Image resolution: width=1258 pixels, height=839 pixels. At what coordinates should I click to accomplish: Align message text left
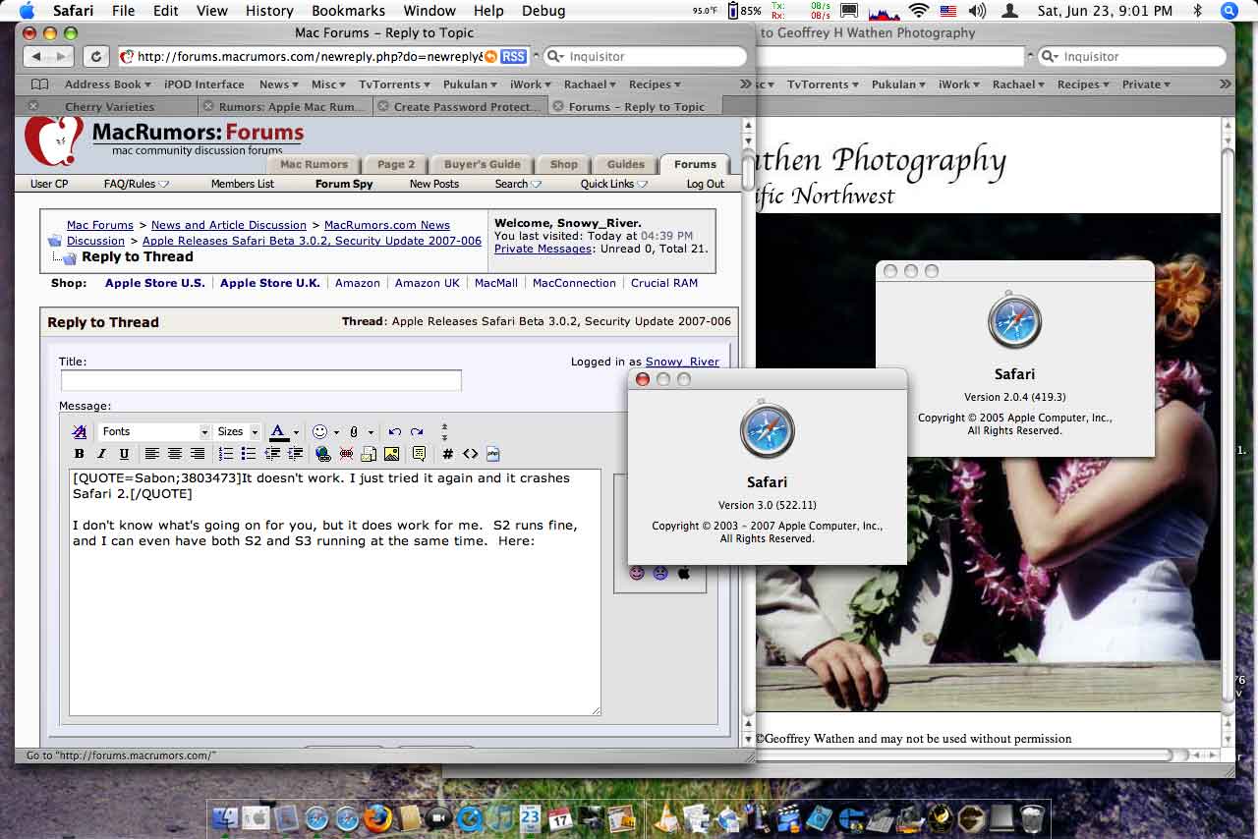coord(152,454)
